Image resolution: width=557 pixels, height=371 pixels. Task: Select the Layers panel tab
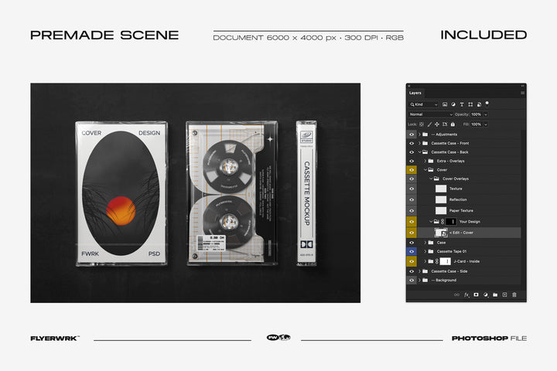tap(415, 93)
